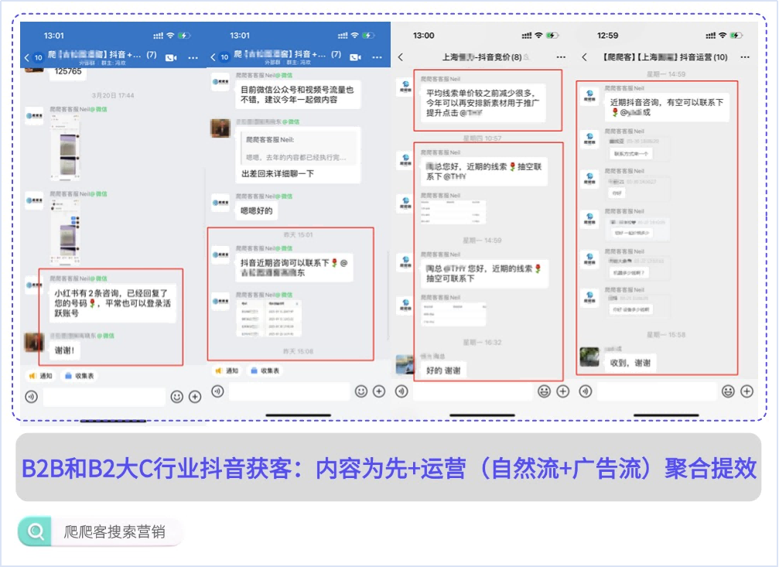
Task: Go back from the 抖音运营(10) chat
Action: tap(584, 57)
